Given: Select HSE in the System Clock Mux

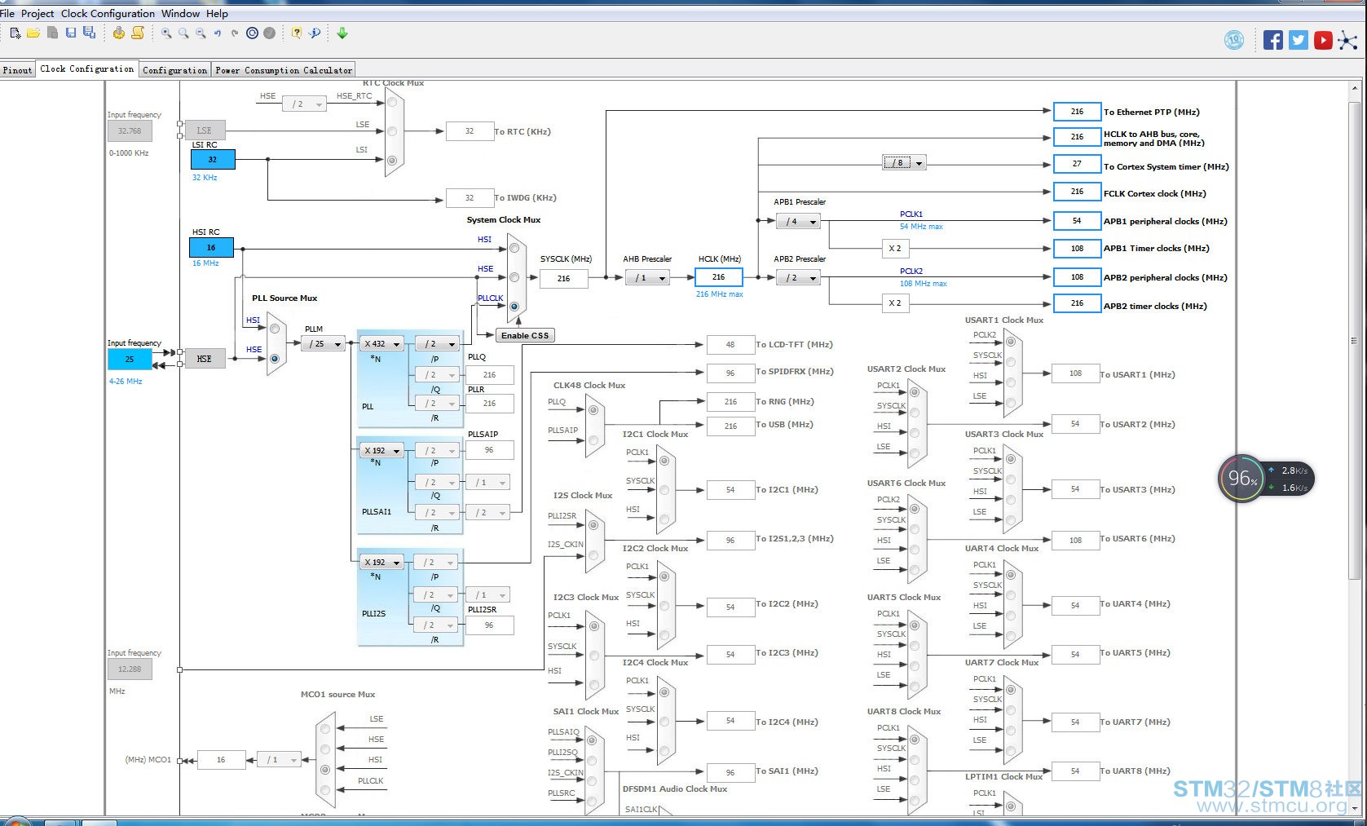Looking at the screenshot, I should (x=514, y=277).
